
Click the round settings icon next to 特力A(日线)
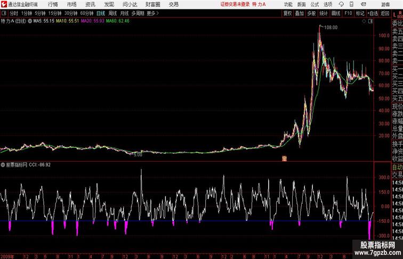pos(30,21)
